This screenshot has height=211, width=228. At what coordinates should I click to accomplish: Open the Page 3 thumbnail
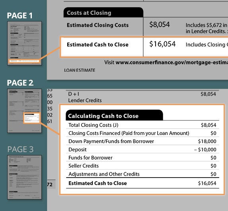click(24, 177)
